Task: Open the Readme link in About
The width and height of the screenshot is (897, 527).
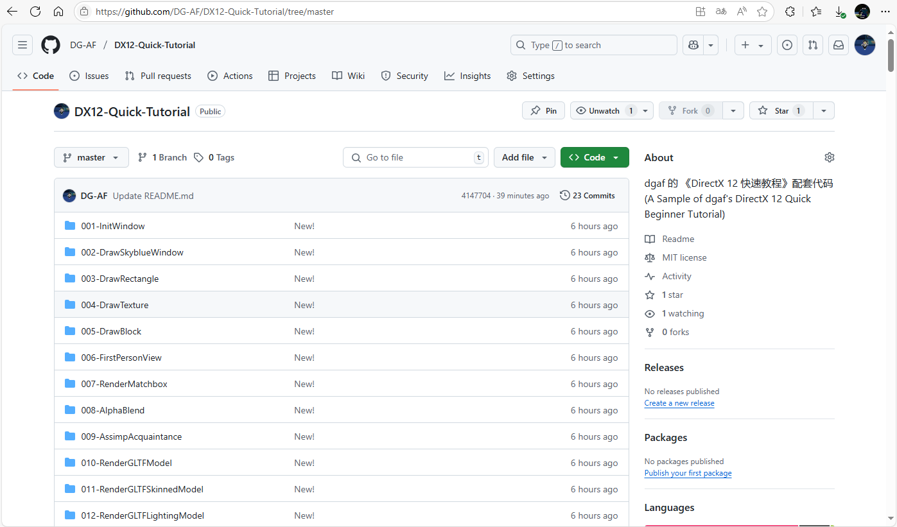Action: [x=670, y=239]
